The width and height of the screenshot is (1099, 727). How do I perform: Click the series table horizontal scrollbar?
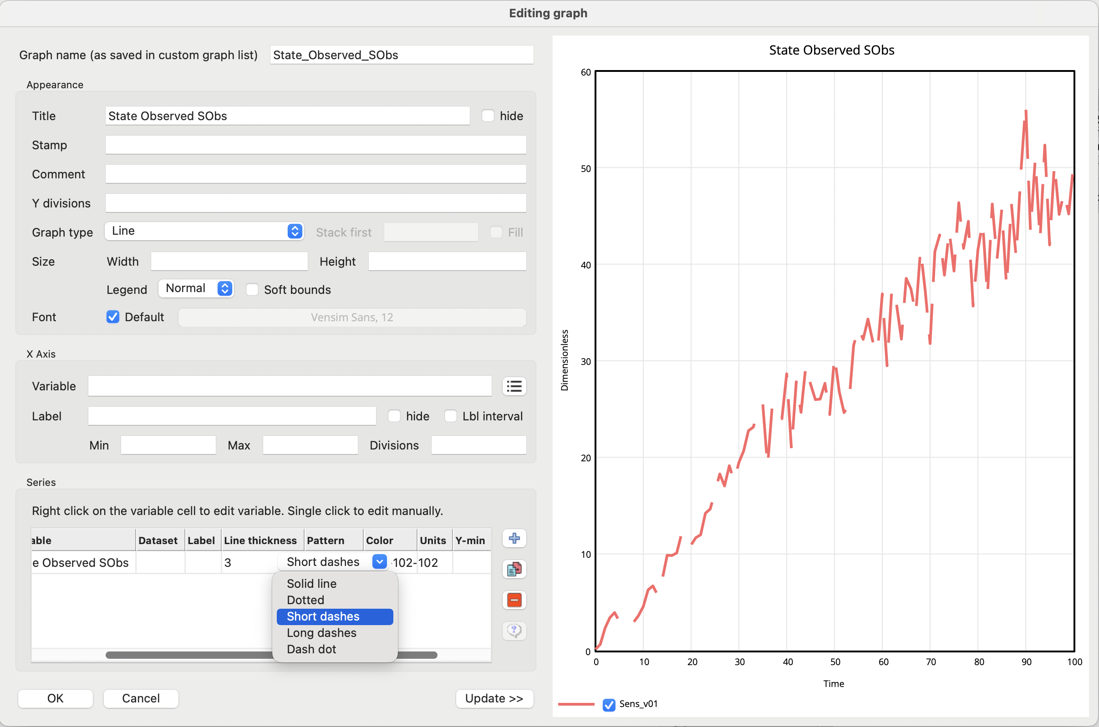[271, 655]
